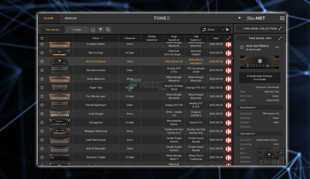
Task: Toggle favorite star for Fat Blonde Lead
Action: click(x=42, y=96)
